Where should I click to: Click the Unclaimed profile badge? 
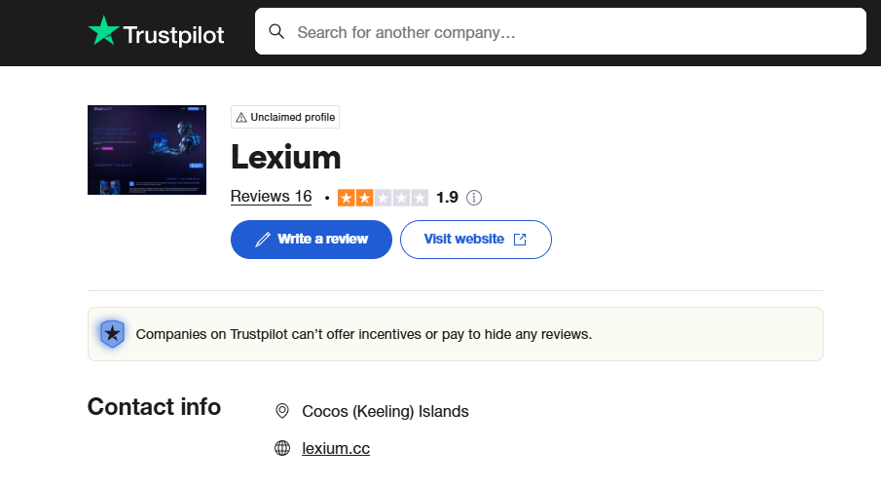[x=285, y=118]
